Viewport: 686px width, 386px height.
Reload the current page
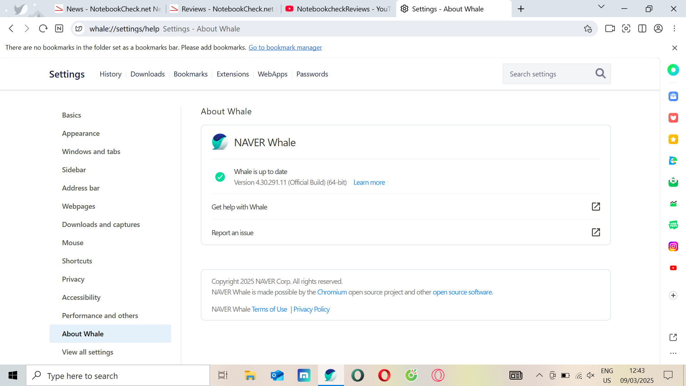[43, 29]
